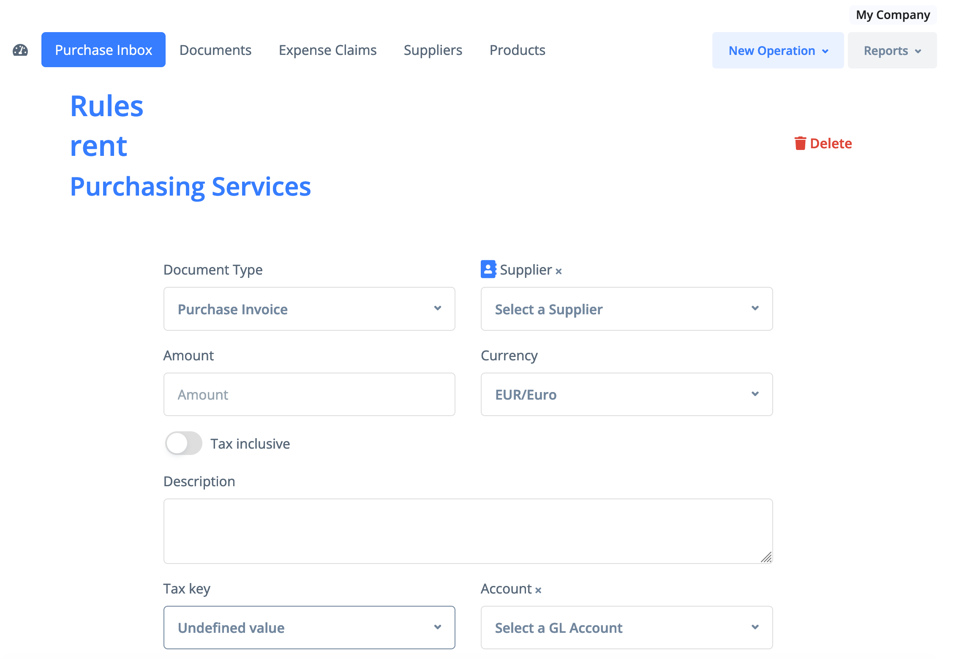Remove Supplier field using x icon
This screenshot has height=659, width=959.
pyautogui.click(x=559, y=271)
